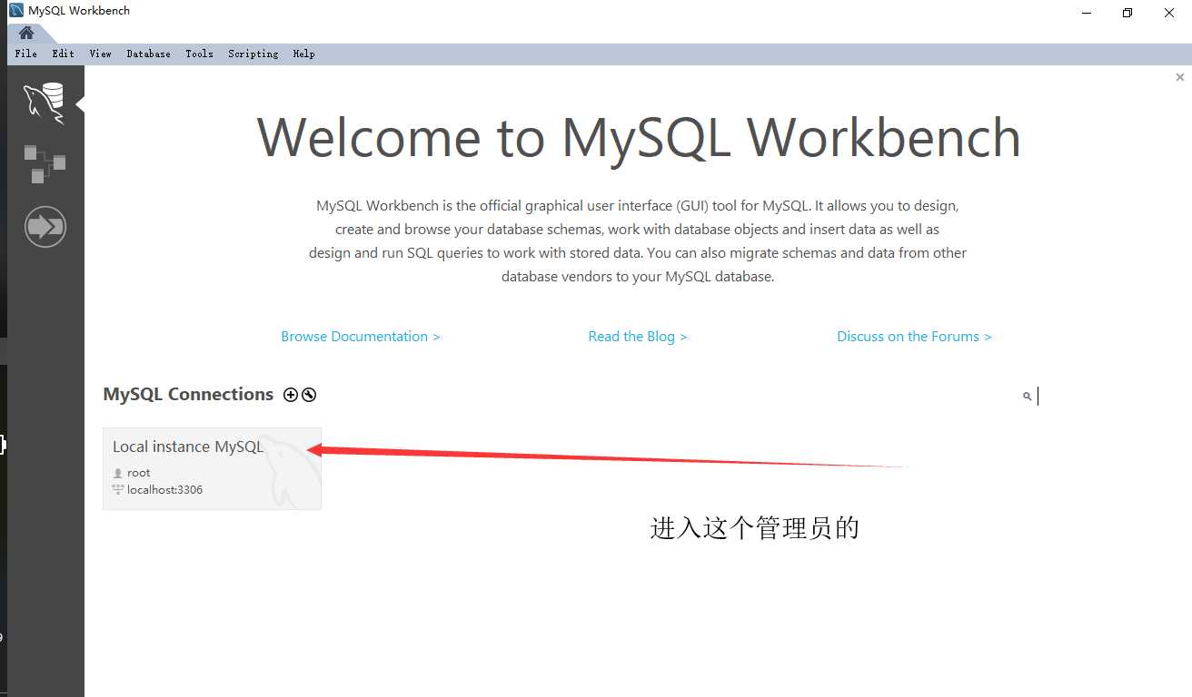The width and height of the screenshot is (1192, 697).
Task: Close the welcome panel with small x
Action: coord(1180,78)
